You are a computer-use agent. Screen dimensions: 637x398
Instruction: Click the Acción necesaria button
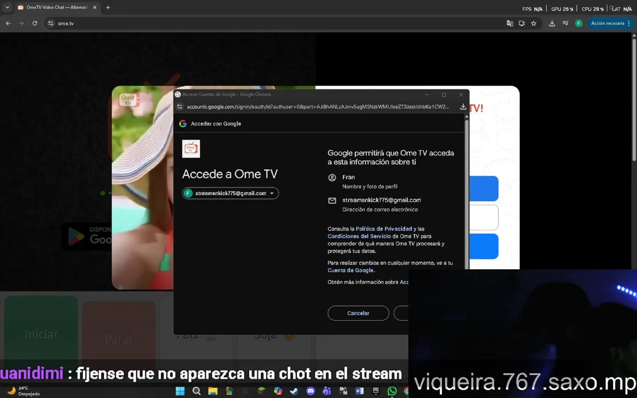610,24
